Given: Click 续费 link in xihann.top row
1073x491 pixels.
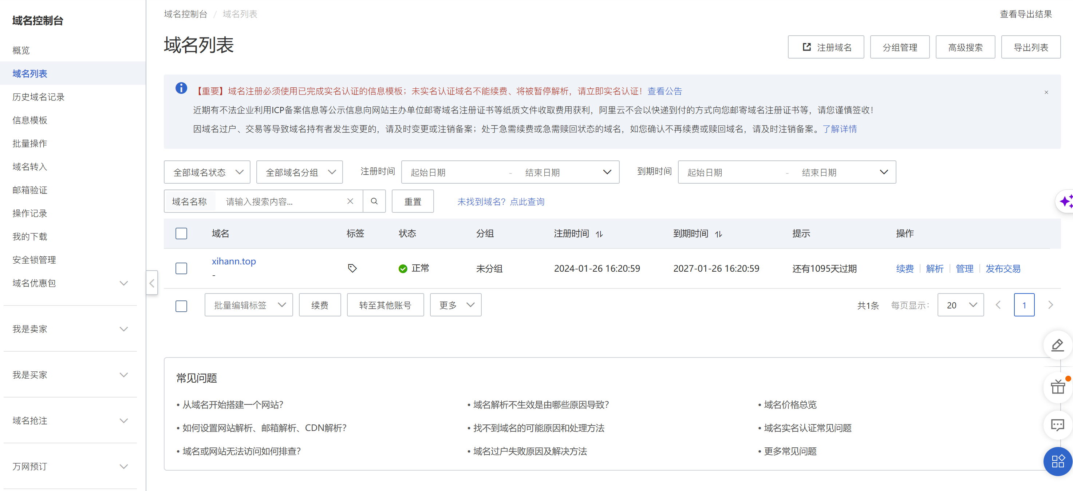Looking at the screenshot, I should click(x=905, y=269).
